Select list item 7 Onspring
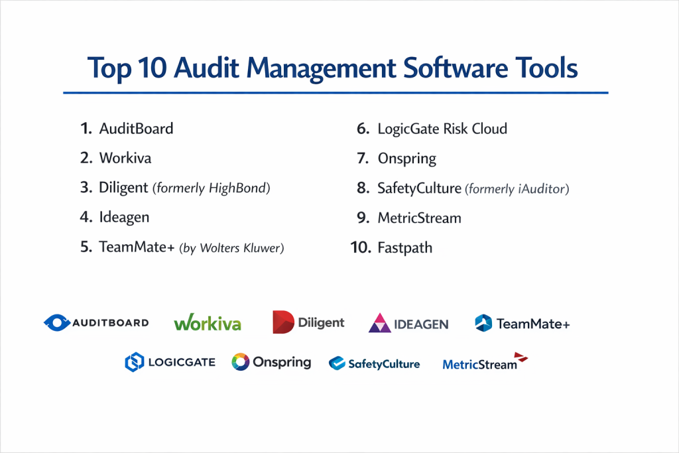The width and height of the screenshot is (679, 453). click(x=406, y=159)
